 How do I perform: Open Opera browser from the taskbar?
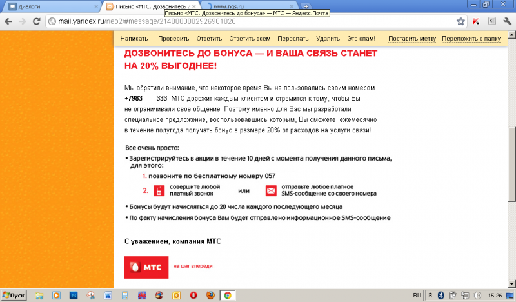(x=193, y=295)
